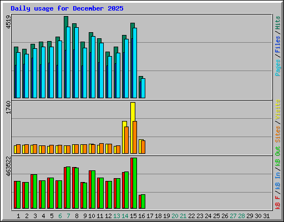Click the light green kB bar for day 10

tap(93, 190)
